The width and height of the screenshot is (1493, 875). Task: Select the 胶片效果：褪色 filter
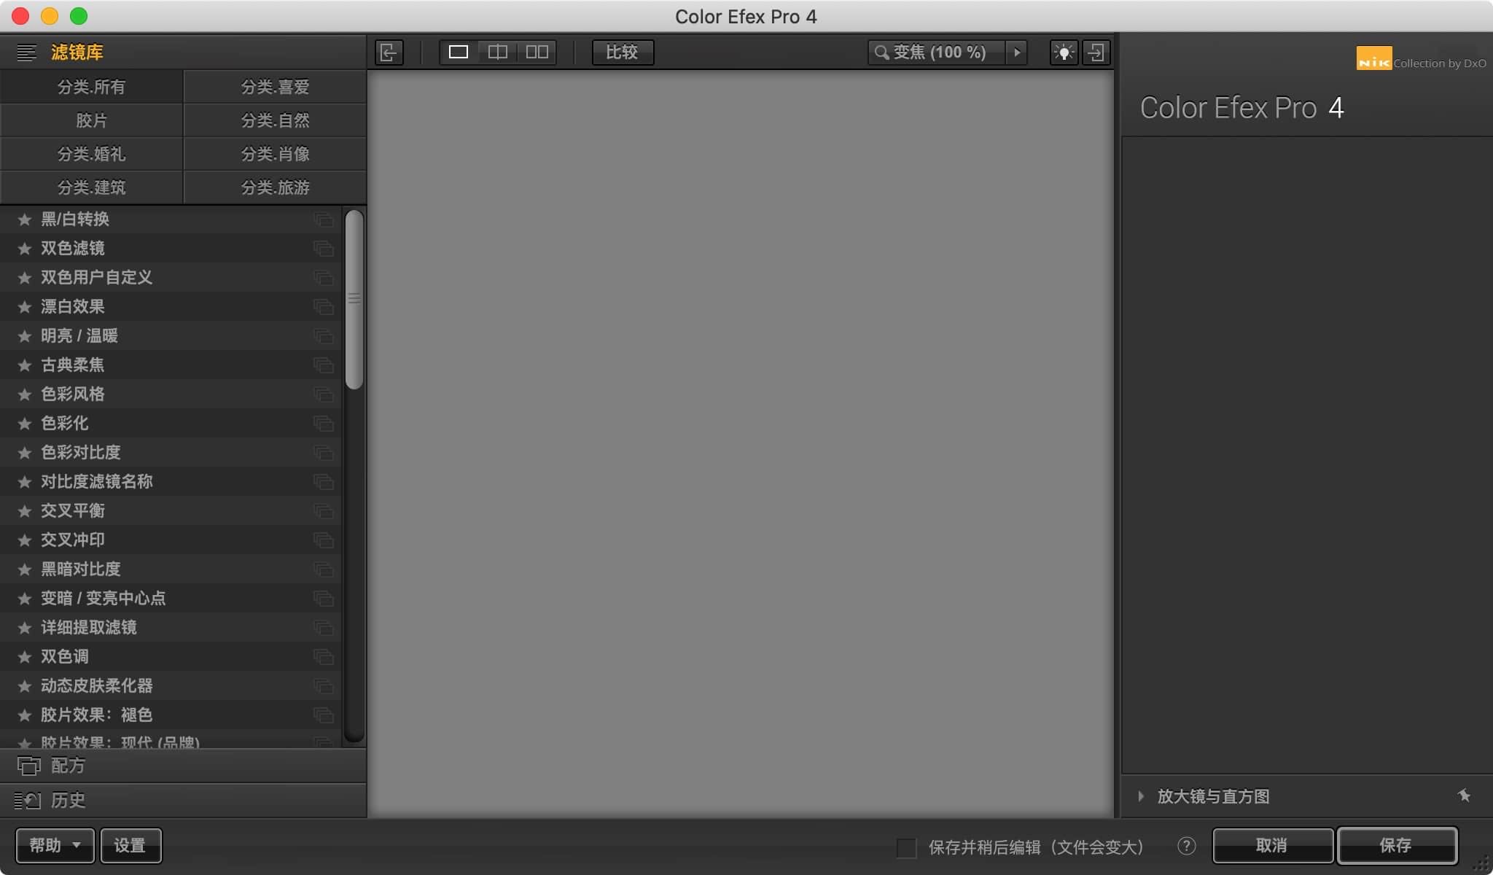[x=171, y=715]
